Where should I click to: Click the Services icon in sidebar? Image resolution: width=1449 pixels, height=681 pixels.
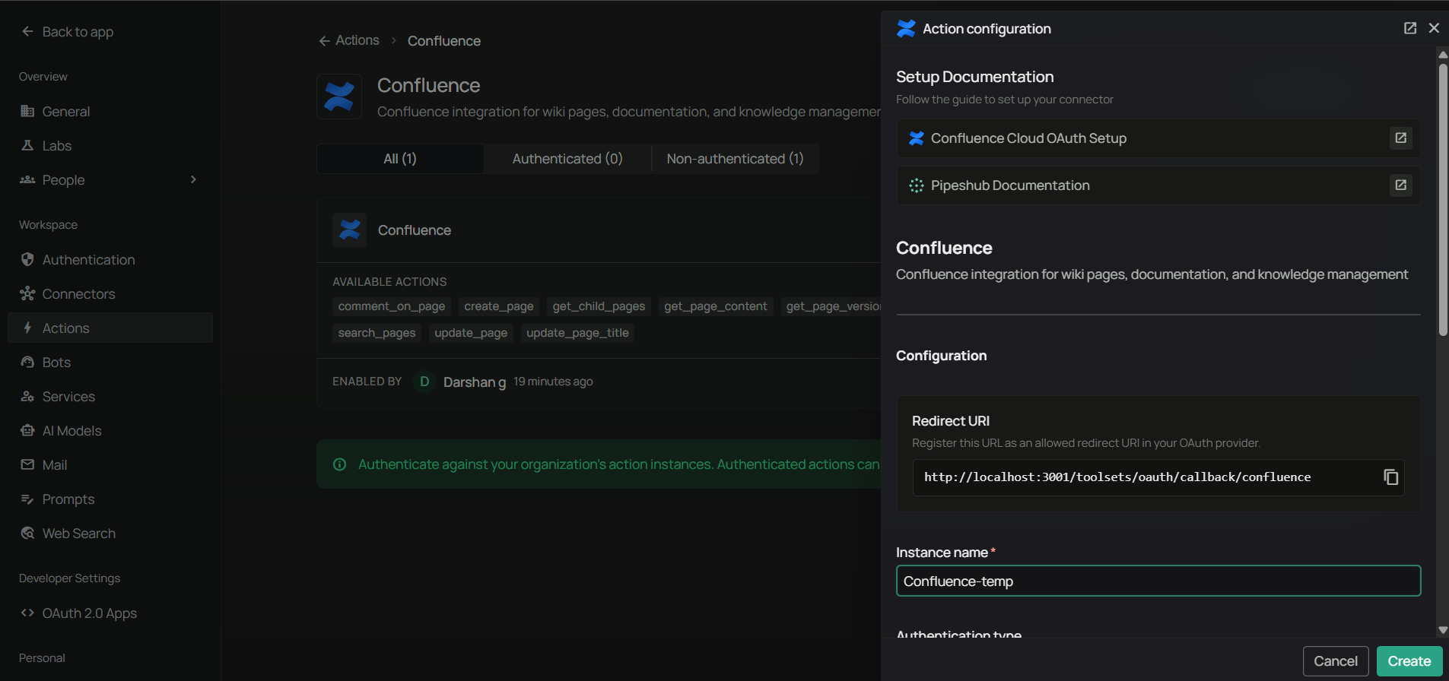pos(27,396)
